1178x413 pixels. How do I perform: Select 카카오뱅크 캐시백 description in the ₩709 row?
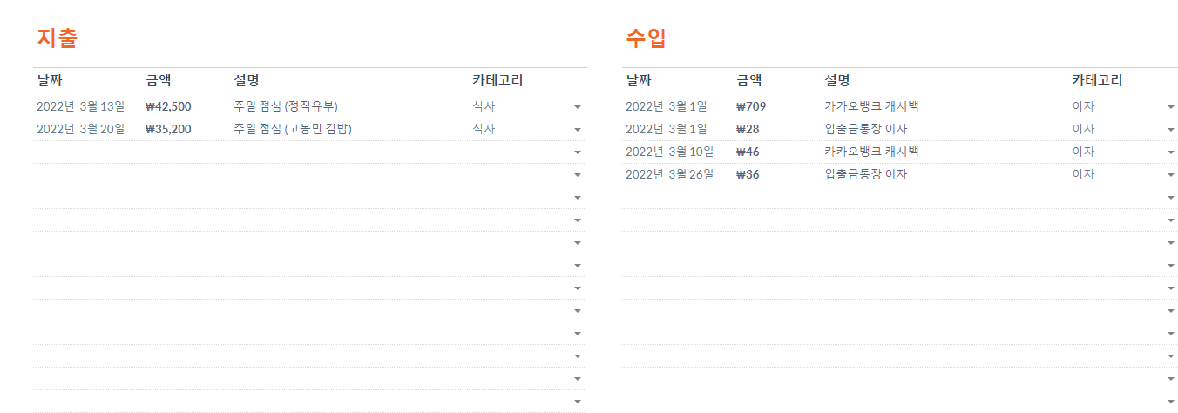point(871,106)
